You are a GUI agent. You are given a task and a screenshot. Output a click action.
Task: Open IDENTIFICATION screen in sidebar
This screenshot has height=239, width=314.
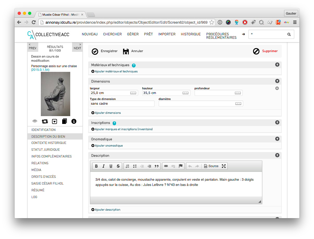pyautogui.click(x=43, y=130)
